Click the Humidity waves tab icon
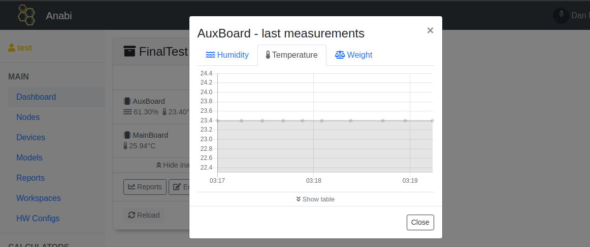 pos(210,55)
